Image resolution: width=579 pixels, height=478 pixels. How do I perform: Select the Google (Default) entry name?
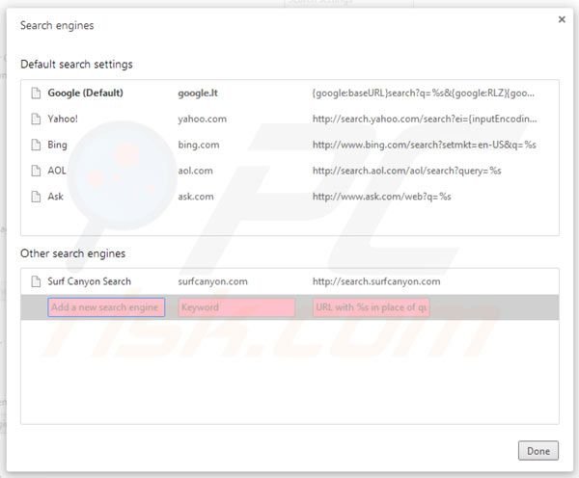tap(85, 93)
